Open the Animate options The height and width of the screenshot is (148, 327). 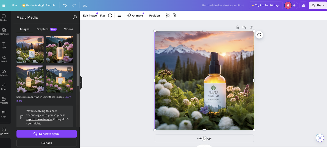coord(135,16)
